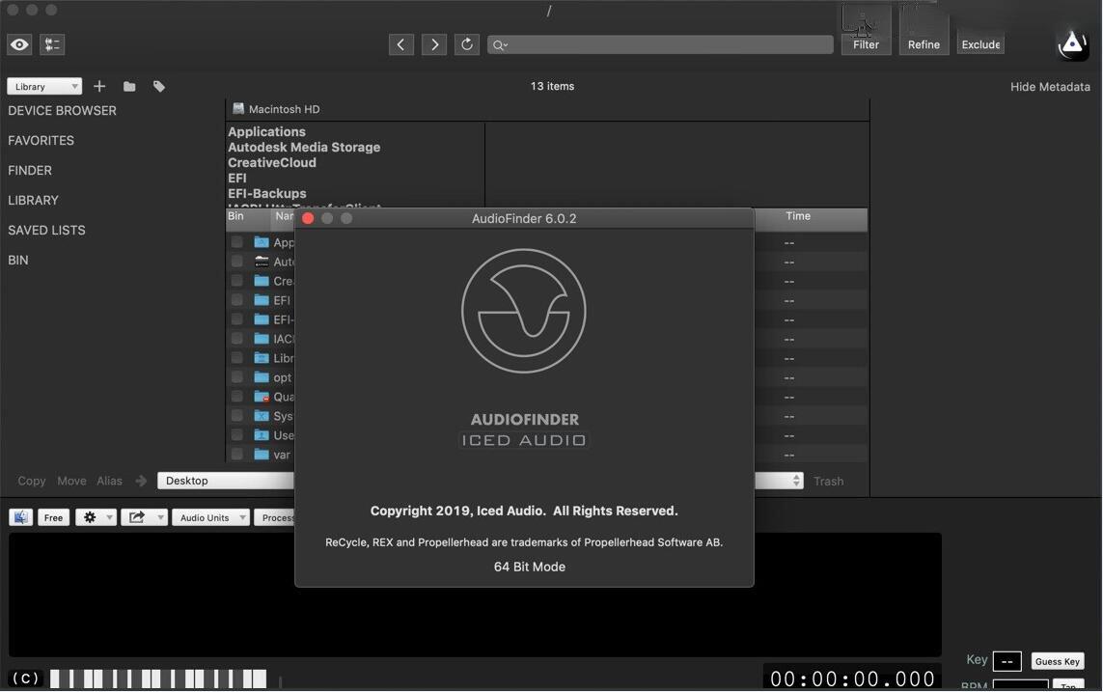
Task: Click the folder icon next to plus
Action: [x=129, y=87]
